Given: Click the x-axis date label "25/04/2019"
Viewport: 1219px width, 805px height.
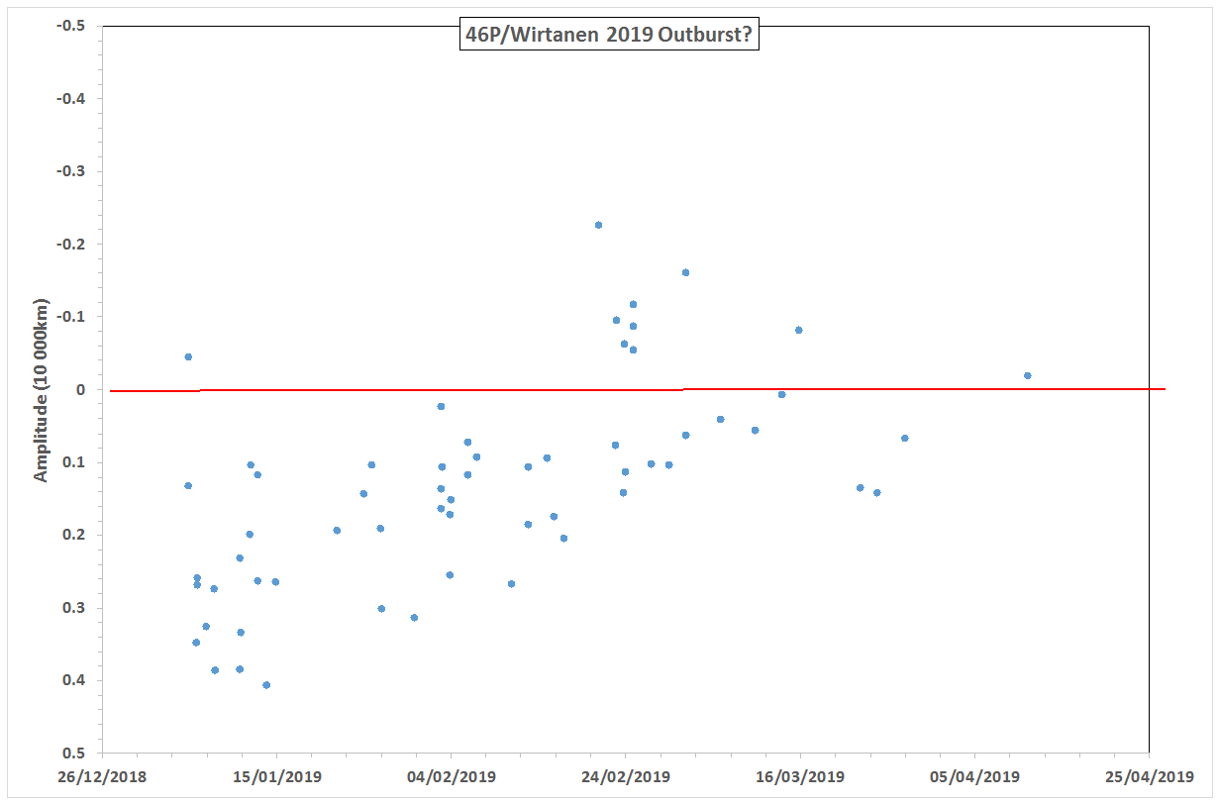Looking at the screenshot, I should tap(1149, 777).
